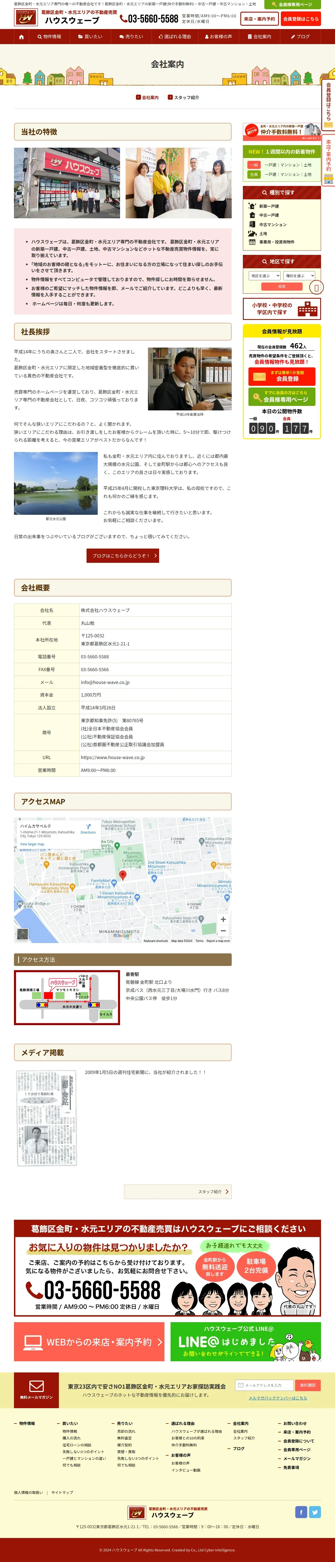Click footer link お問い合わせ
This screenshot has height=1562, width=335.
point(295,1424)
